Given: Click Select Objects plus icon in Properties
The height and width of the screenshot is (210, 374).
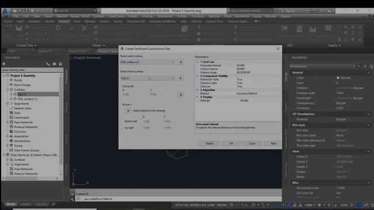Looking at the screenshot, I should coord(365,66).
